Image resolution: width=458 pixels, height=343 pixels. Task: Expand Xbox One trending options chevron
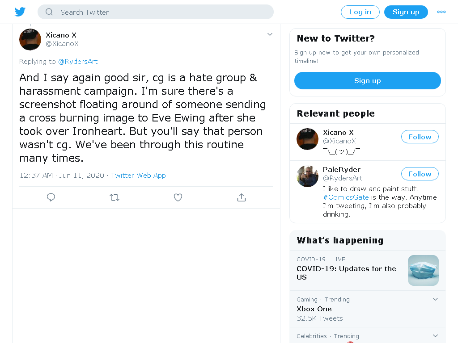[435, 299]
